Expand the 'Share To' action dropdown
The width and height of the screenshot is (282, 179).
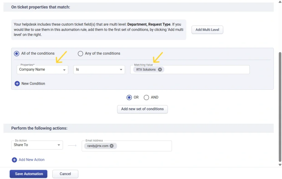37,145
